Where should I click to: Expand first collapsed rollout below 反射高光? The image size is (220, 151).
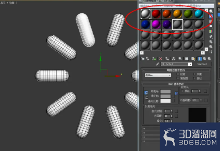[x=144, y=129]
